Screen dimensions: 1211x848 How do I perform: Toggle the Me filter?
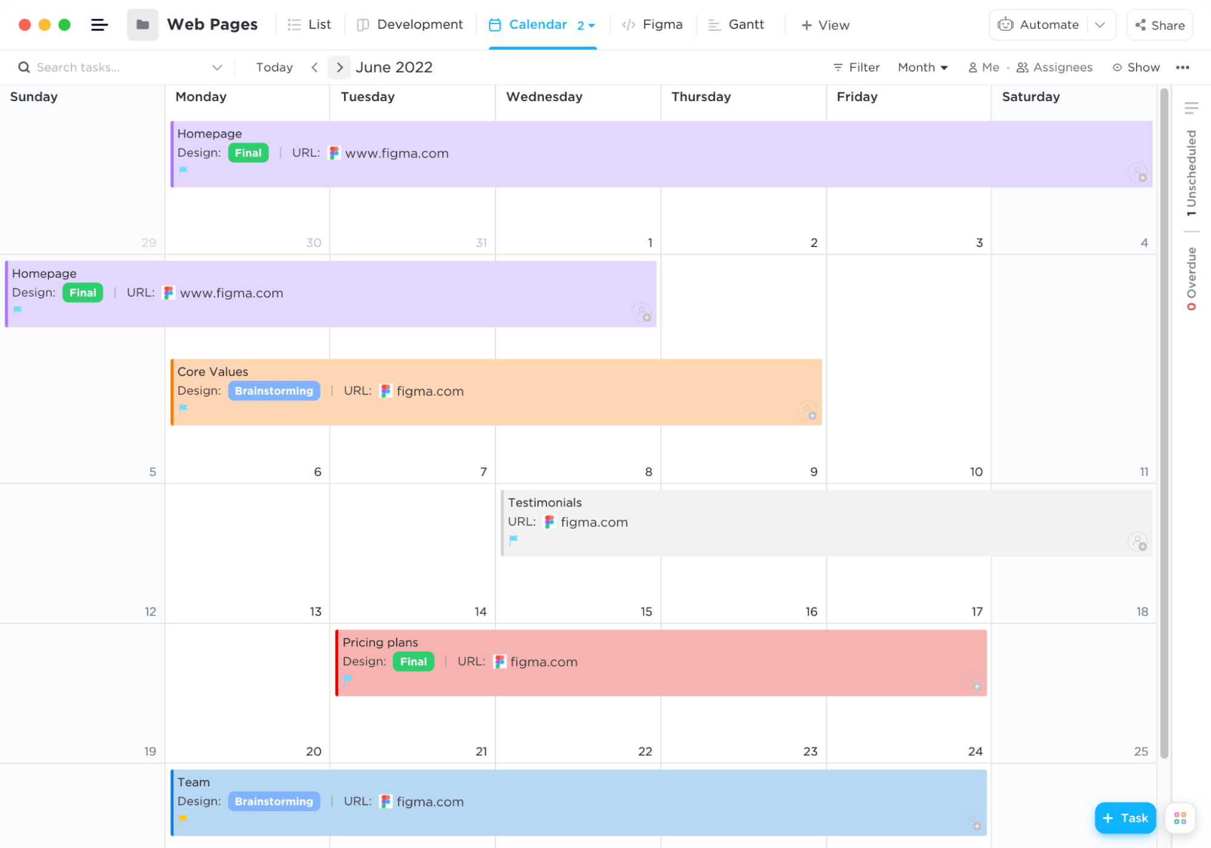click(984, 67)
